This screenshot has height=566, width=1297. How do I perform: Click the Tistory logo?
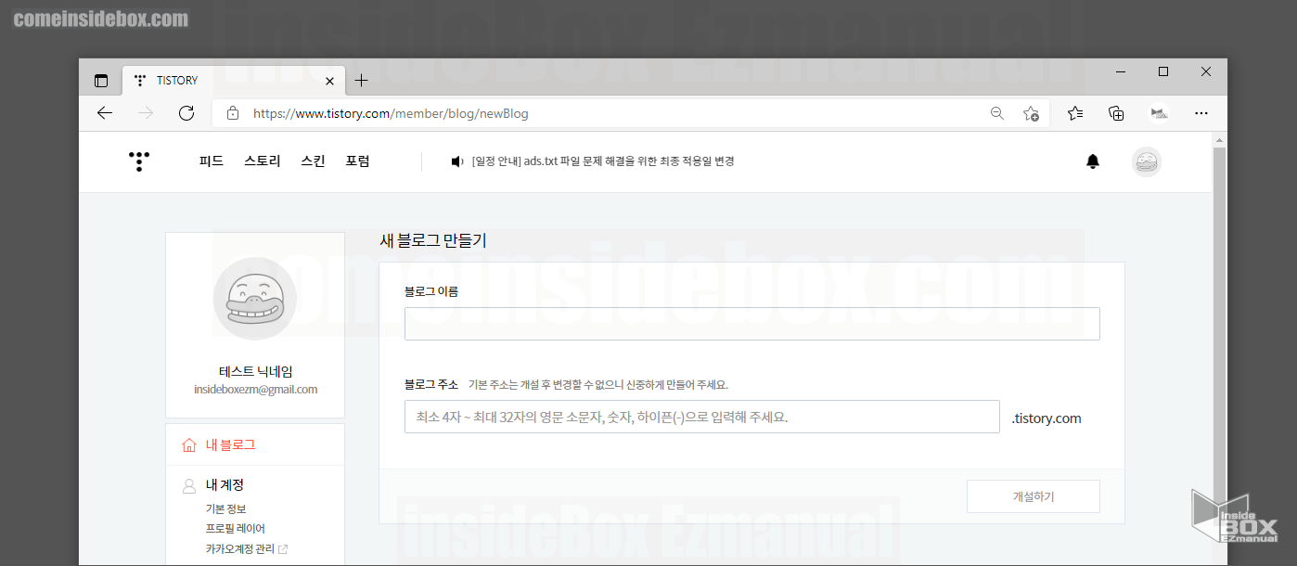click(138, 161)
